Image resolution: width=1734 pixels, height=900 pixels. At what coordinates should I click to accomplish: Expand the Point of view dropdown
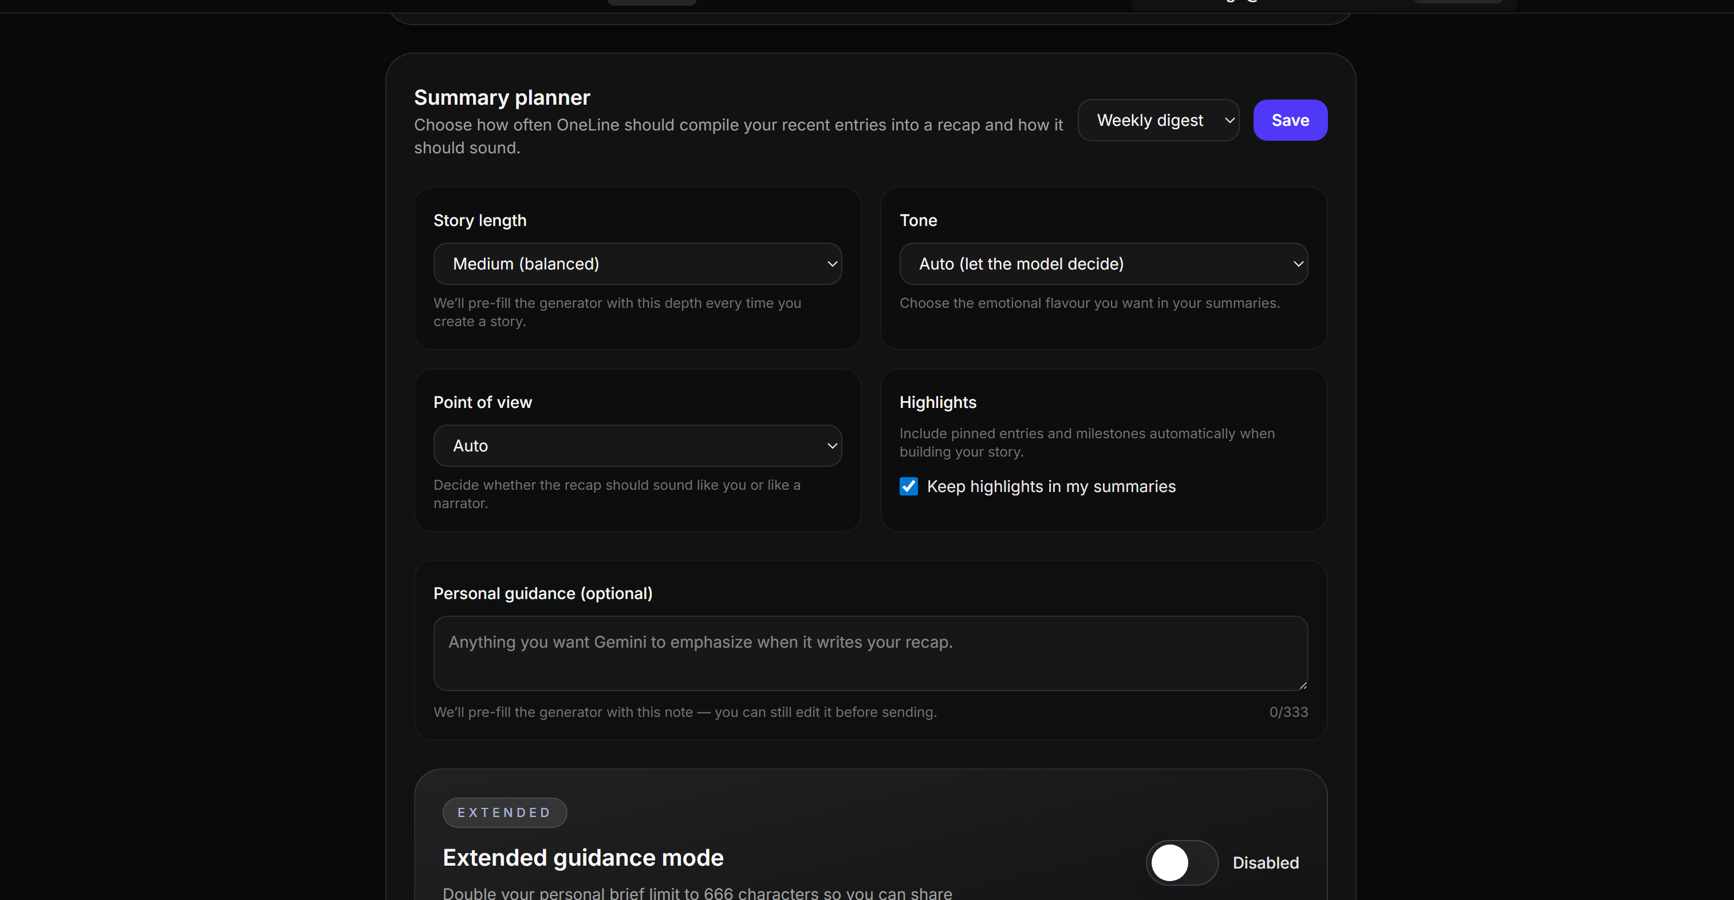coord(637,445)
